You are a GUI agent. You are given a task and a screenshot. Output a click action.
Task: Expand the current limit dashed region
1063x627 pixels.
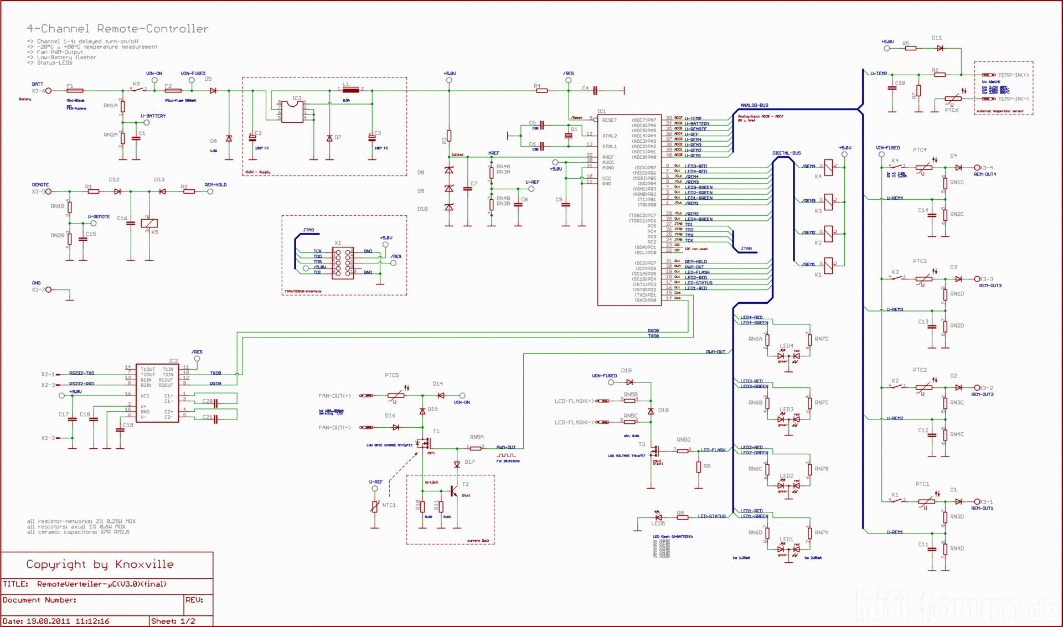click(x=450, y=509)
